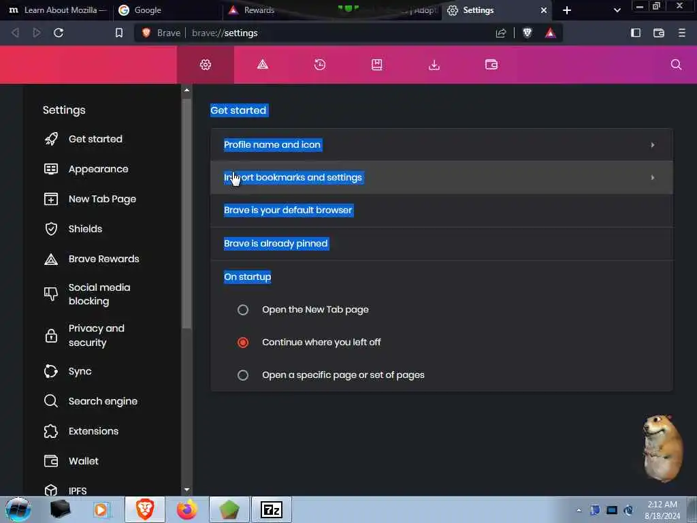Viewport: 697px width, 523px height.
Task: Click the On startup heading
Action: click(x=248, y=277)
